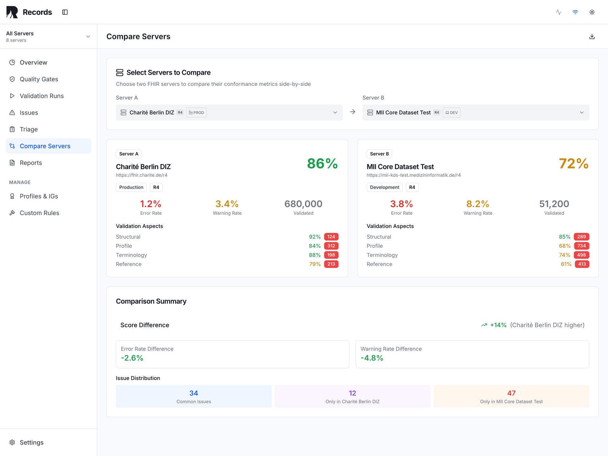Open the Compare Servers panel icon in sidebar
The height and width of the screenshot is (456, 608).
(12, 146)
